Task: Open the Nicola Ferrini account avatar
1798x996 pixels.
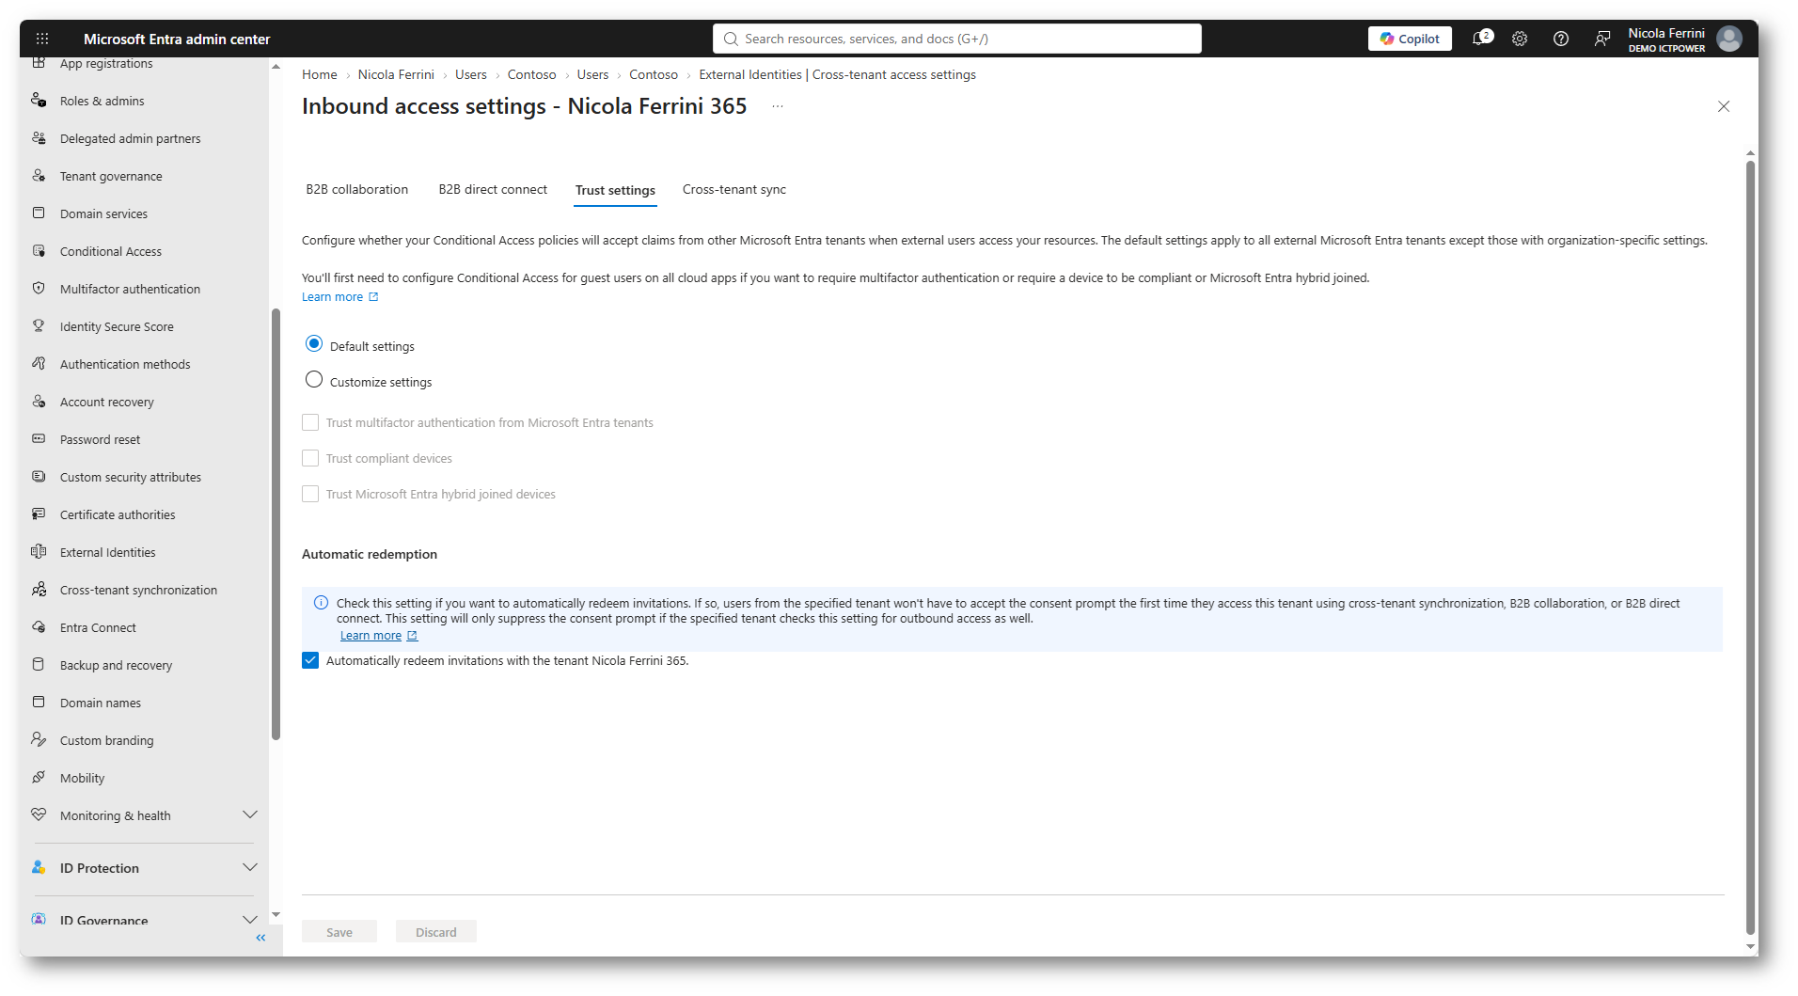Action: (x=1729, y=39)
